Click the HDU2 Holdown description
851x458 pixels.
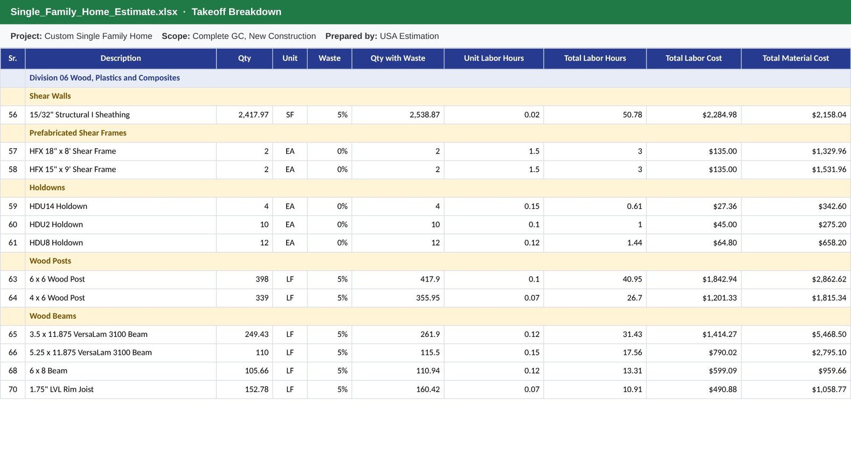coord(121,225)
